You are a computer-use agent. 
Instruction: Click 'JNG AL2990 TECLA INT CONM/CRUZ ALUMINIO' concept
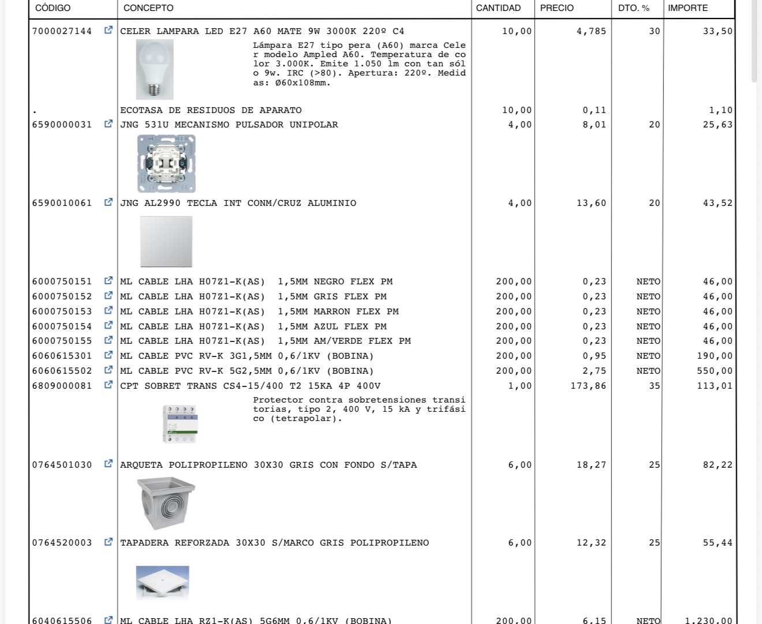coord(238,203)
